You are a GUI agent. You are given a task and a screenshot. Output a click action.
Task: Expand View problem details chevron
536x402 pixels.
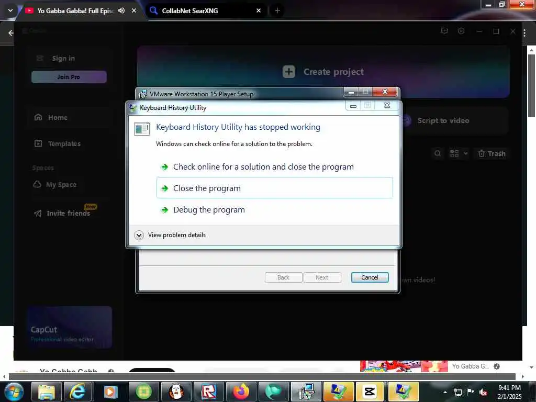tap(139, 235)
